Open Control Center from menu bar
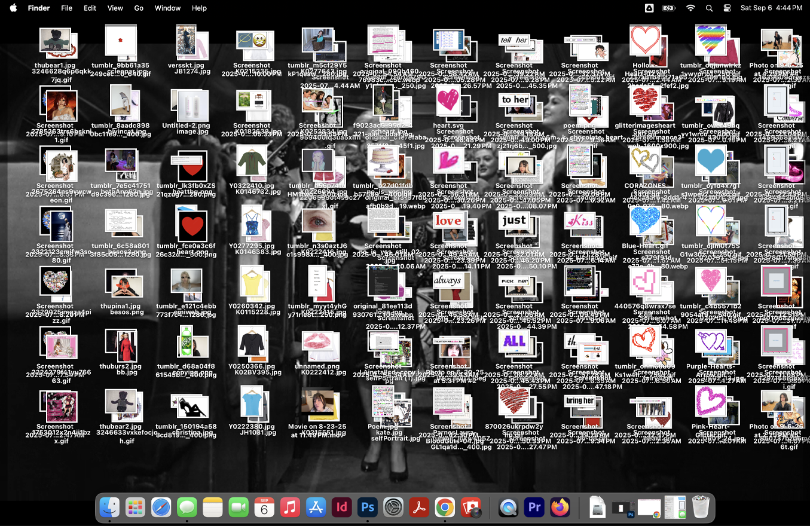 click(727, 8)
